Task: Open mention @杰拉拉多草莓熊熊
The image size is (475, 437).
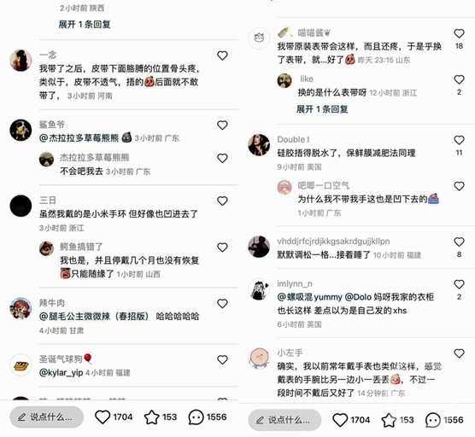Action: coord(79,138)
